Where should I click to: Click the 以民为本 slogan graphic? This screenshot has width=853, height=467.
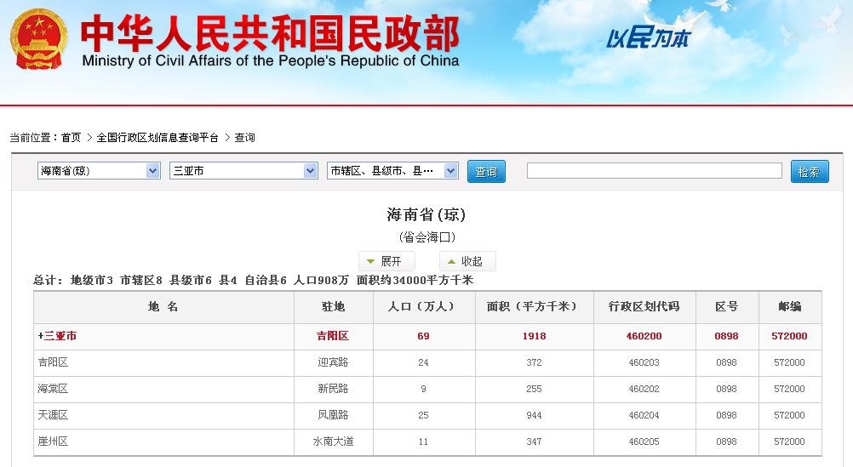click(647, 38)
